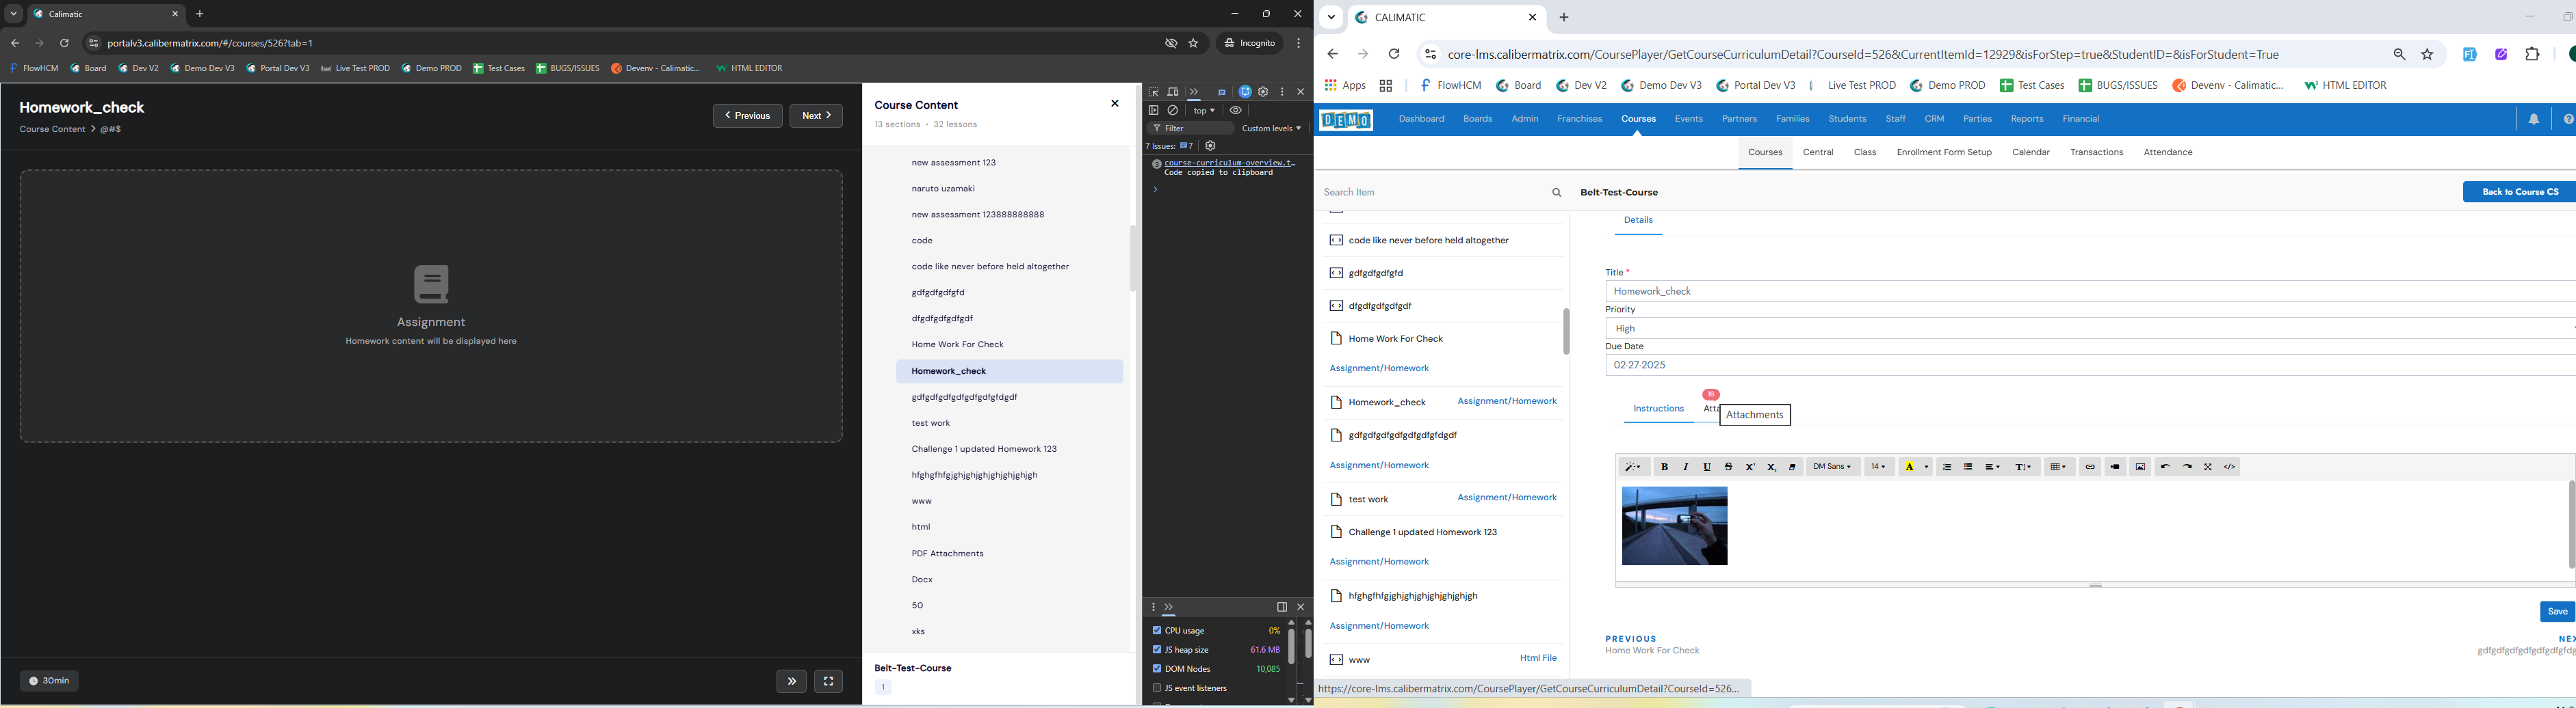This screenshot has height=708, width=2576.
Task: Show the DevTools console sidebar
Action: pyautogui.click(x=1154, y=111)
